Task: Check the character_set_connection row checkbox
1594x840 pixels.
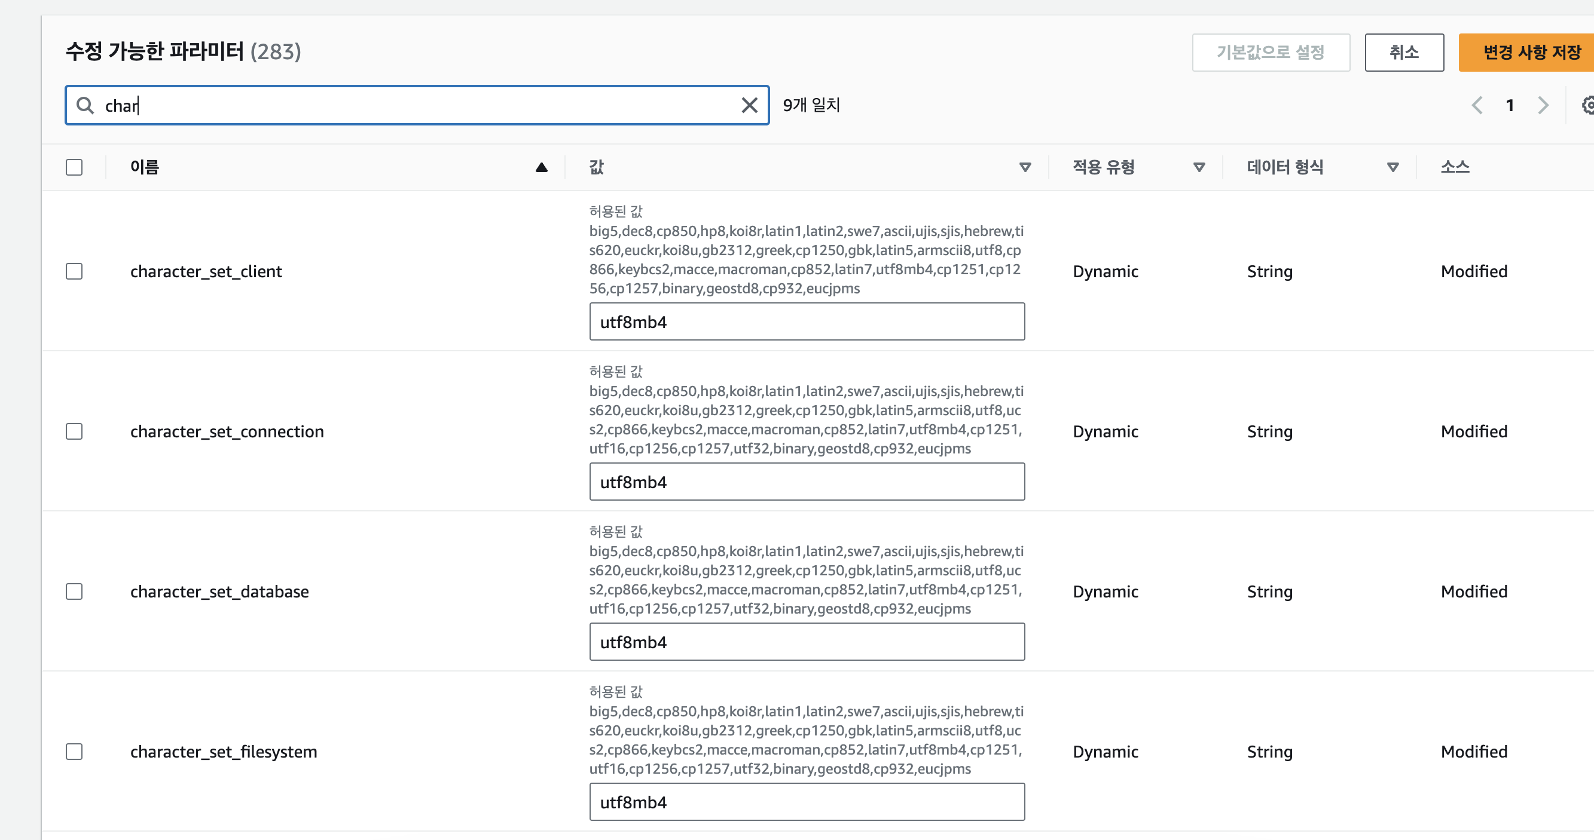Action: [x=74, y=431]
